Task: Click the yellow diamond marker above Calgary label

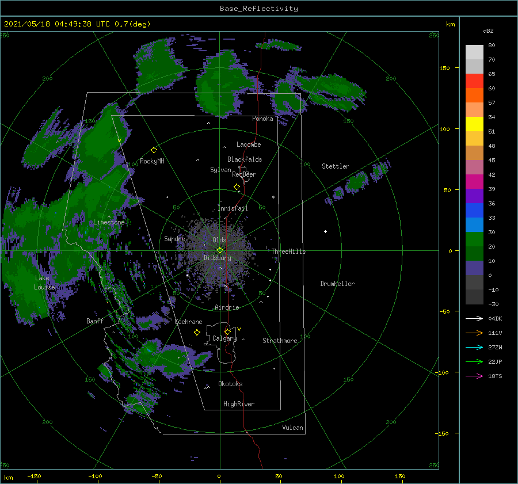Action: (x=227, y=331)
